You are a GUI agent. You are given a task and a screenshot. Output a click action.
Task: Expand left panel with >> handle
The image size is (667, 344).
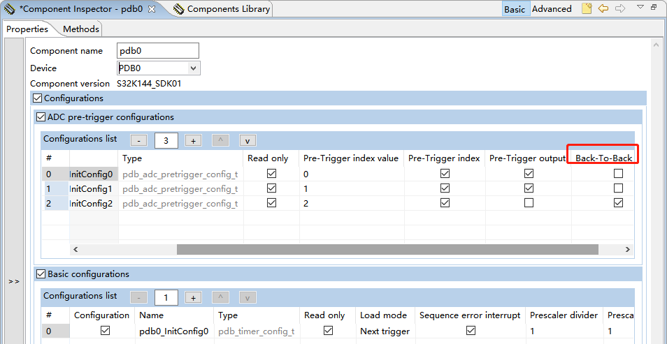coord(14,281)
